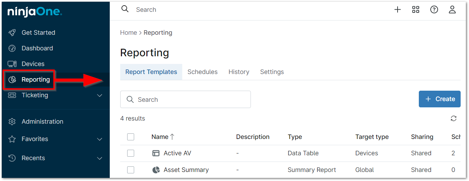This screenshot has height=181, width=469.
Task: Switch to the Schedules tab
Action: click(x=202, y=72)
